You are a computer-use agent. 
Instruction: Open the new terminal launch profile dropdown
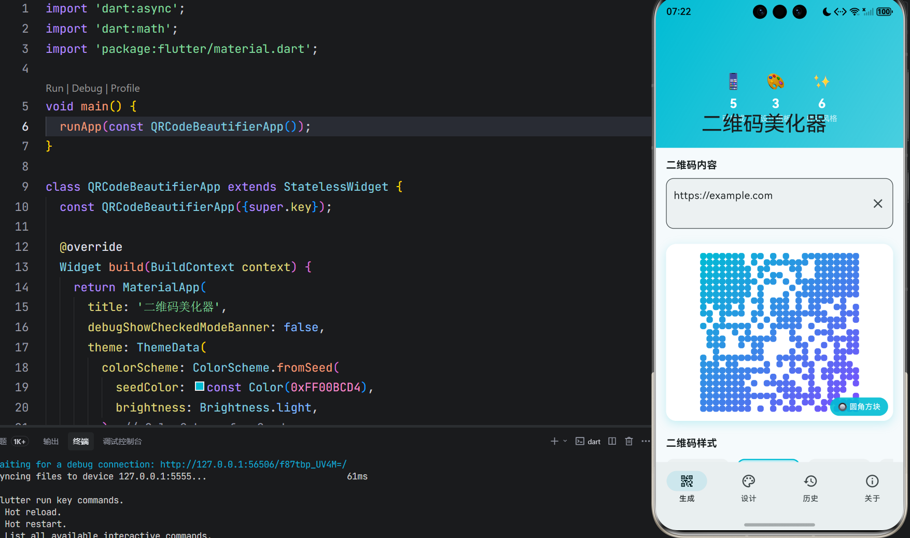pos(565,441)
